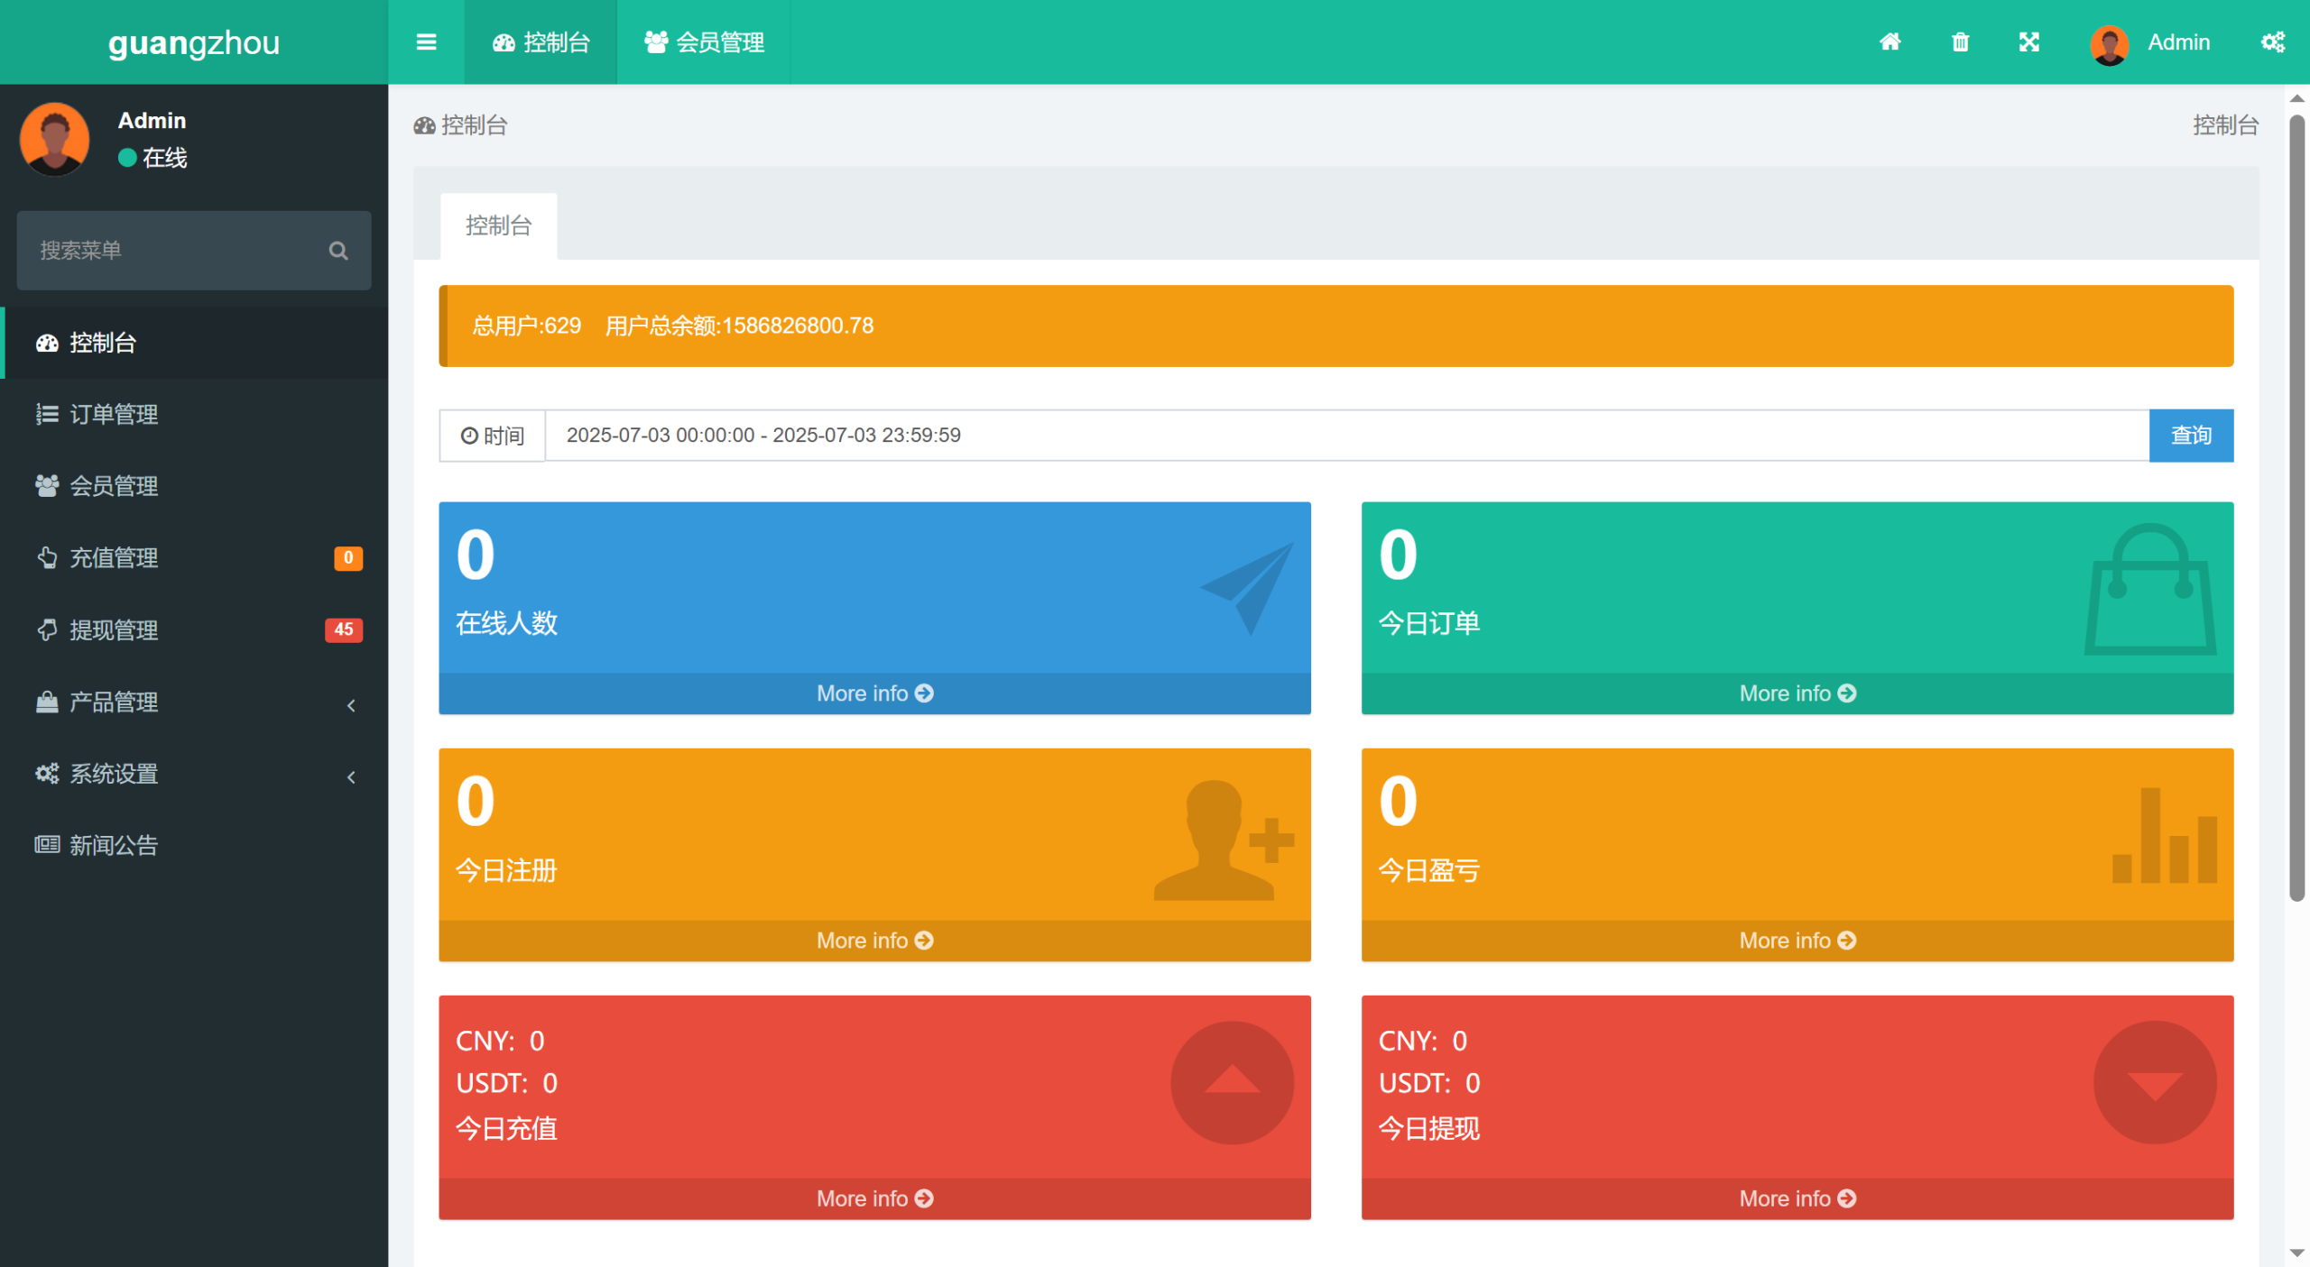Open 新闻公告 in the sidebar
2310x1267 pixels.
[194, 845]
